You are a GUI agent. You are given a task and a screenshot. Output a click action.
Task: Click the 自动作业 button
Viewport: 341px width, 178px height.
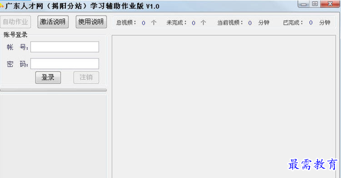tap(16, 22)
